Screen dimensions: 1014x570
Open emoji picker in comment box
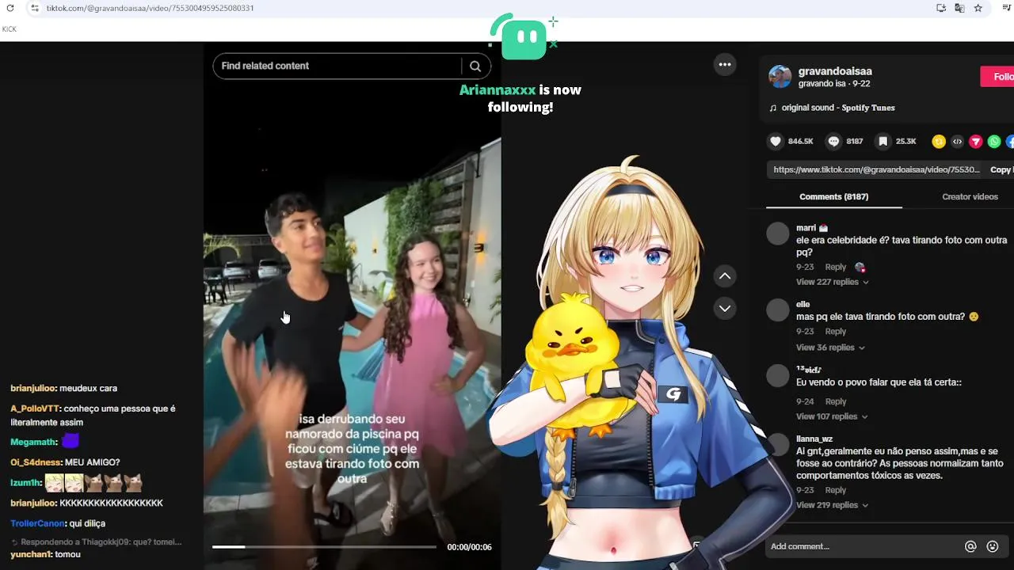(993, 546)
